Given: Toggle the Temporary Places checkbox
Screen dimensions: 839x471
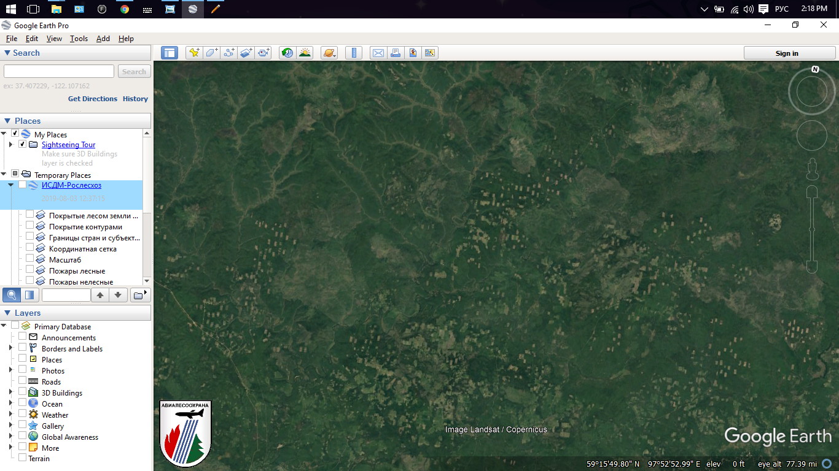Looking at the screenshot, I should coord(15,174).
